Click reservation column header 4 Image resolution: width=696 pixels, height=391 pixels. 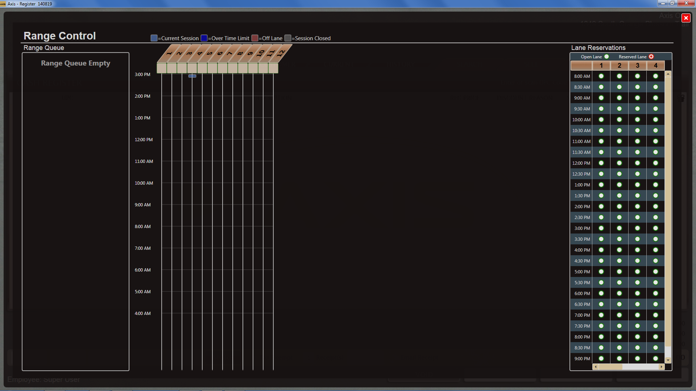click(656, 66)
